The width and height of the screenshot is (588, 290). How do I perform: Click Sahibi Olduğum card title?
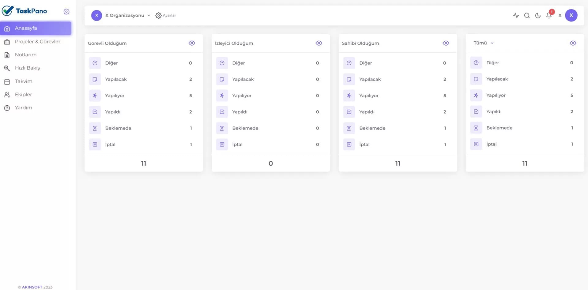pos(360,43)
